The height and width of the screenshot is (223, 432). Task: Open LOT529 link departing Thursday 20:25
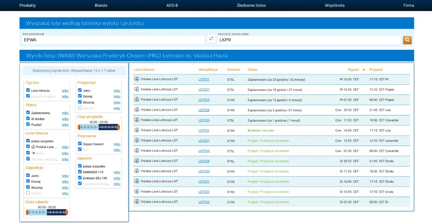point(204,110)
